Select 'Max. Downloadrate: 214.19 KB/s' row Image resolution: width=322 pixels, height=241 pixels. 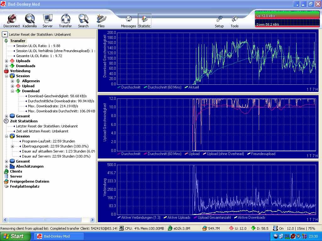tap(53, 106)
